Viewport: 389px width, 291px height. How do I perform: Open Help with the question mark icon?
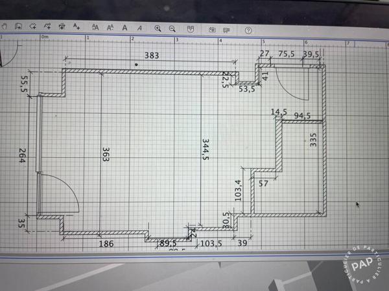click(248, 30)
